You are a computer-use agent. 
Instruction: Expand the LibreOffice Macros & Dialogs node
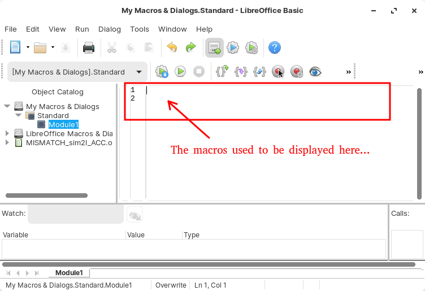pyautogui.click(x=7, y=133)
